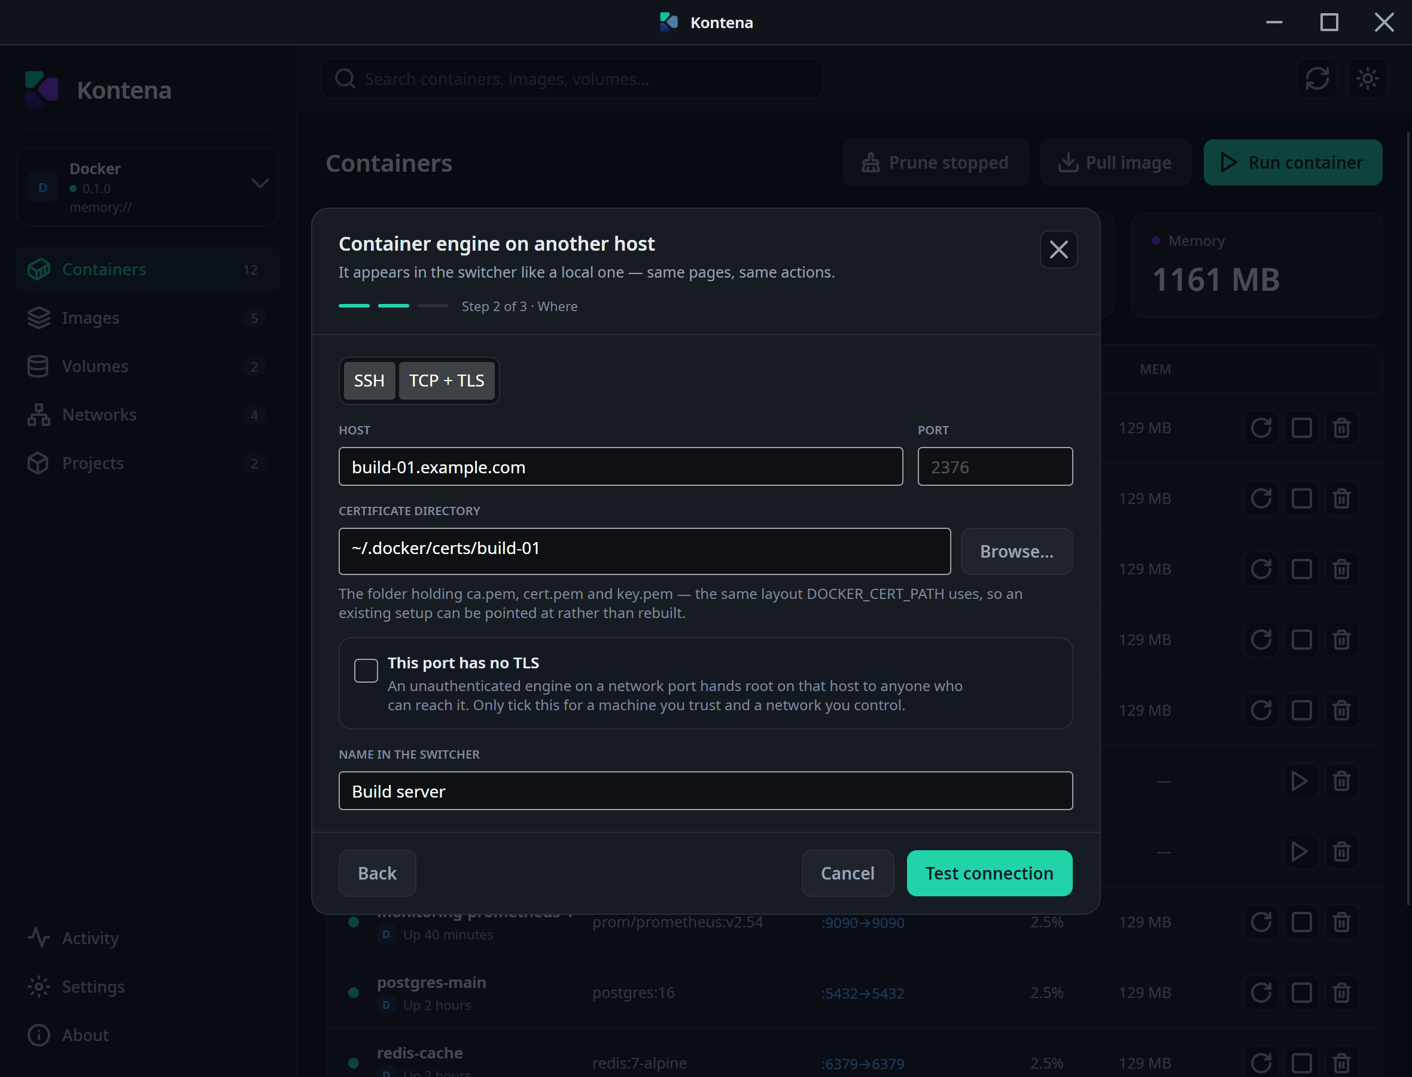Viewport: 1412px width, 1077px height.
Task: Click the refresh icon in the top bar
Action: pyautogui.click(x=1317, y=79)
